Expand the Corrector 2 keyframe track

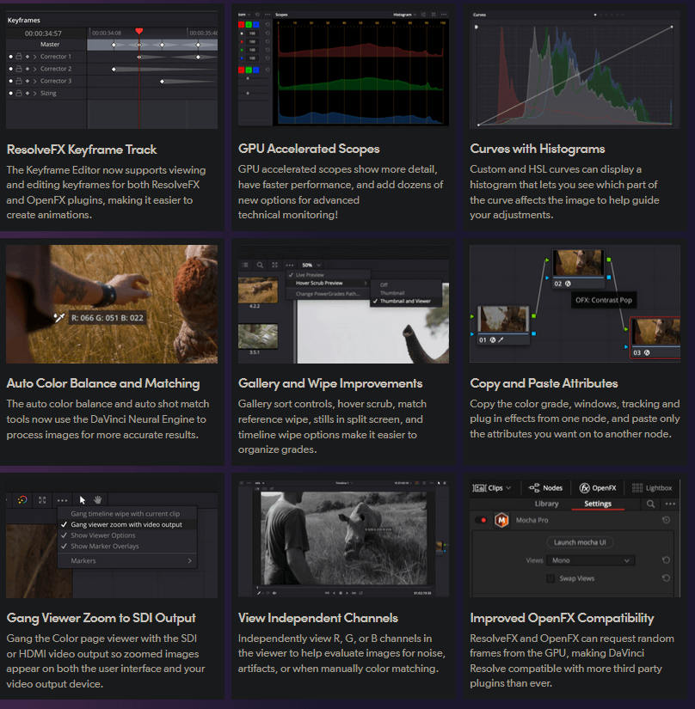[x=34, y=69]
